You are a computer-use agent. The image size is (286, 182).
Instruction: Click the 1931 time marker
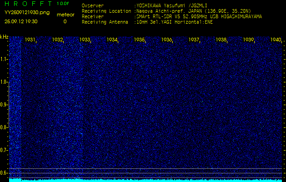30,40
